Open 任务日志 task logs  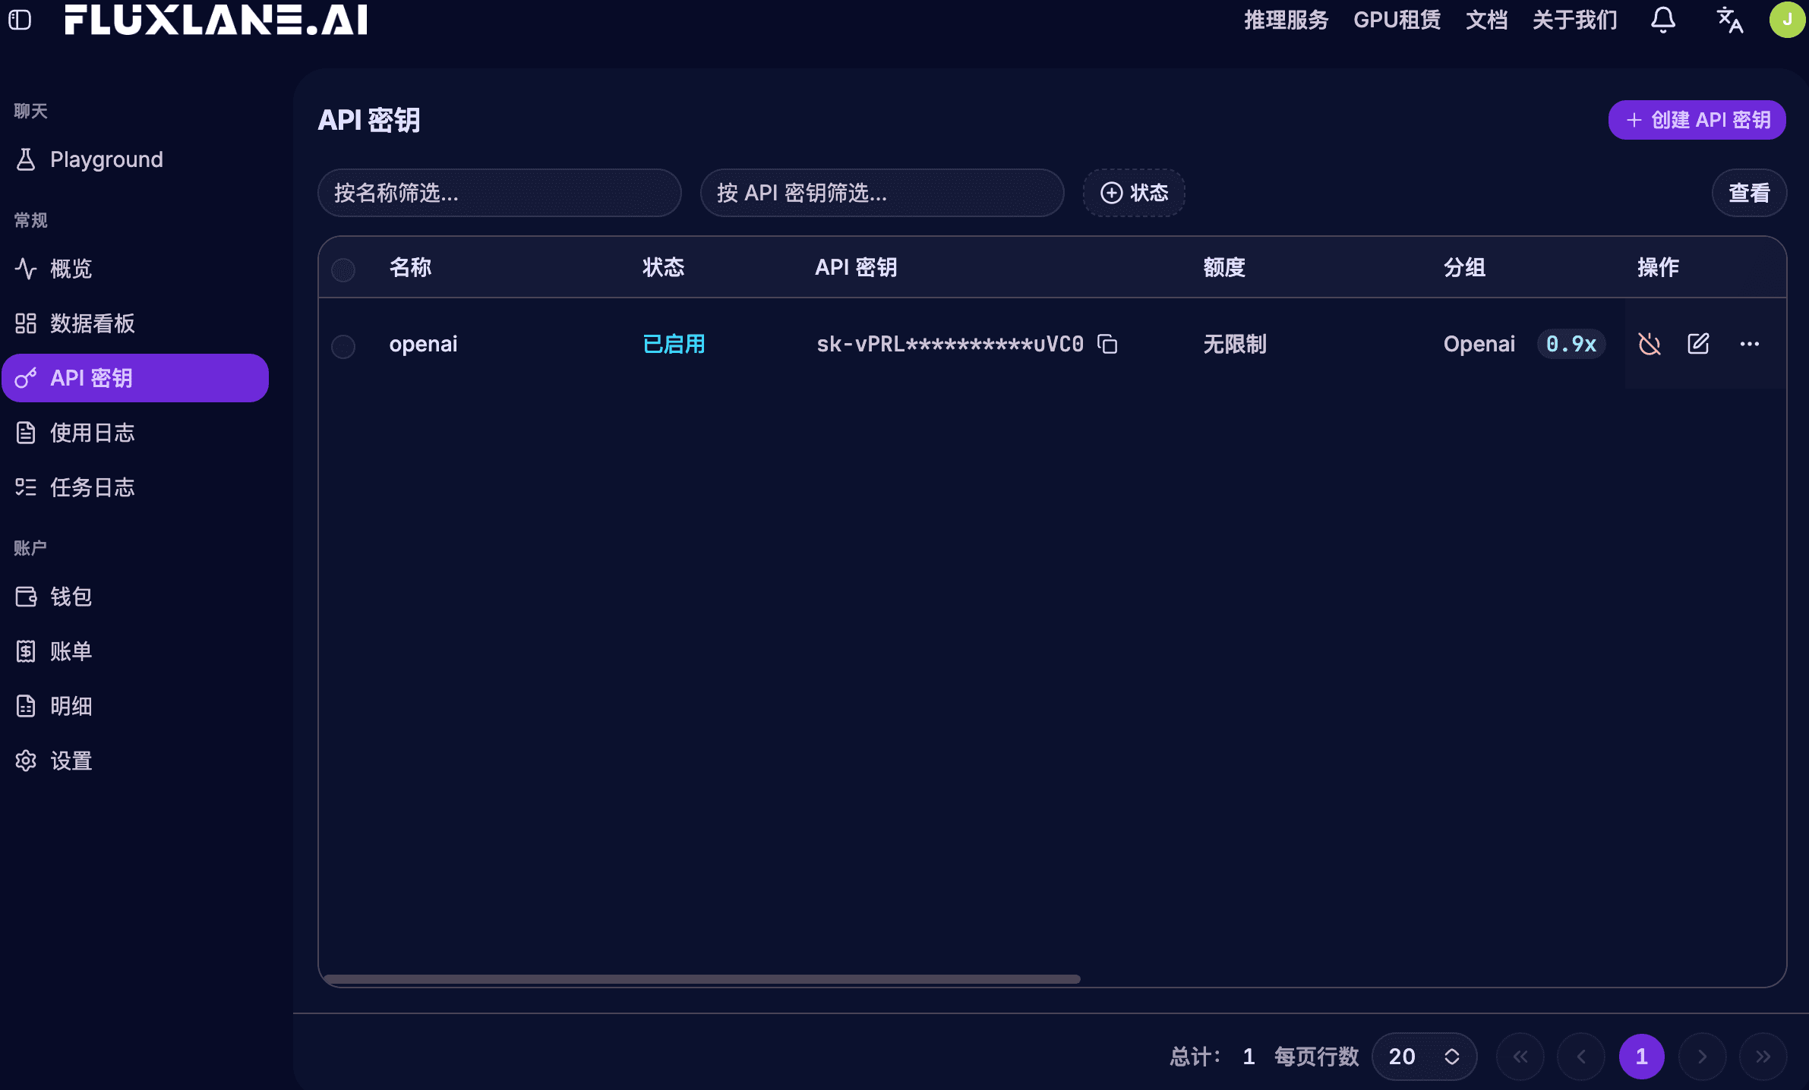(135, 487)
